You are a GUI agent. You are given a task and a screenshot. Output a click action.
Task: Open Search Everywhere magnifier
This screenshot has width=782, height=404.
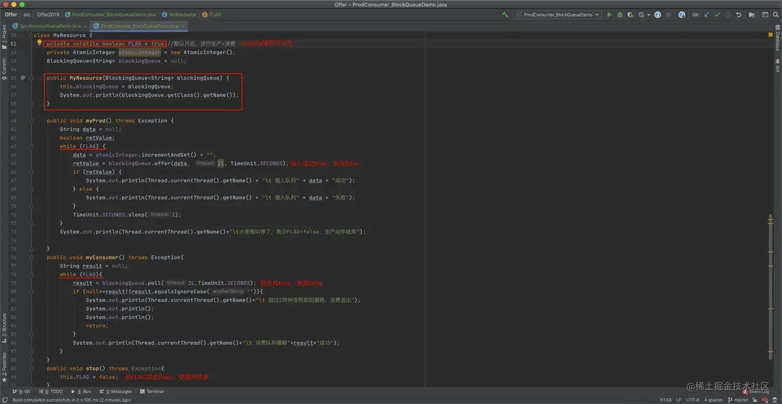(776, 15)
